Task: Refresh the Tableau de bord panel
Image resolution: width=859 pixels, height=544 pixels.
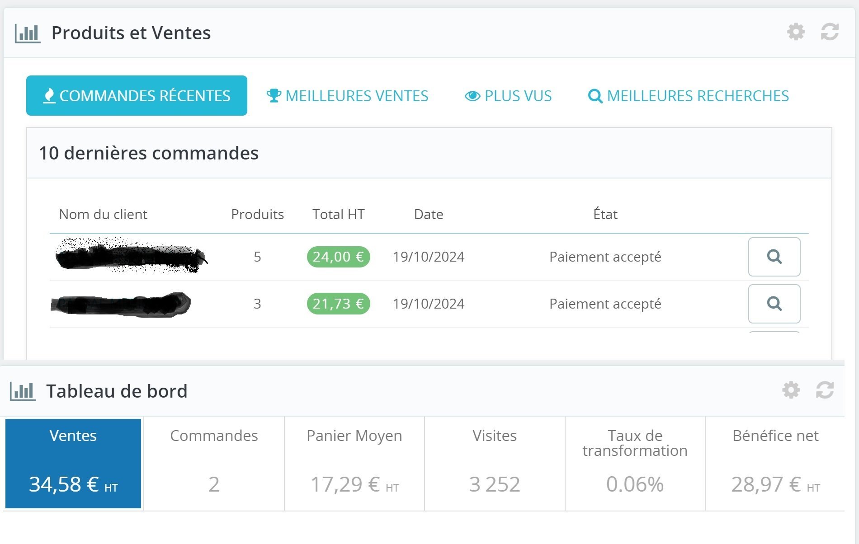Action: coord(825,390)
